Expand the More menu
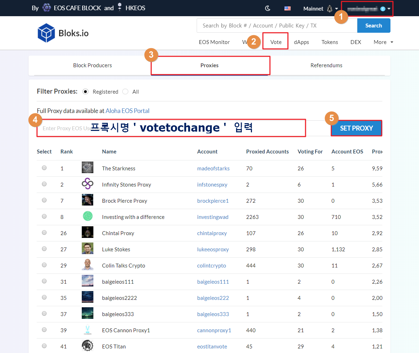 point(383,42)
